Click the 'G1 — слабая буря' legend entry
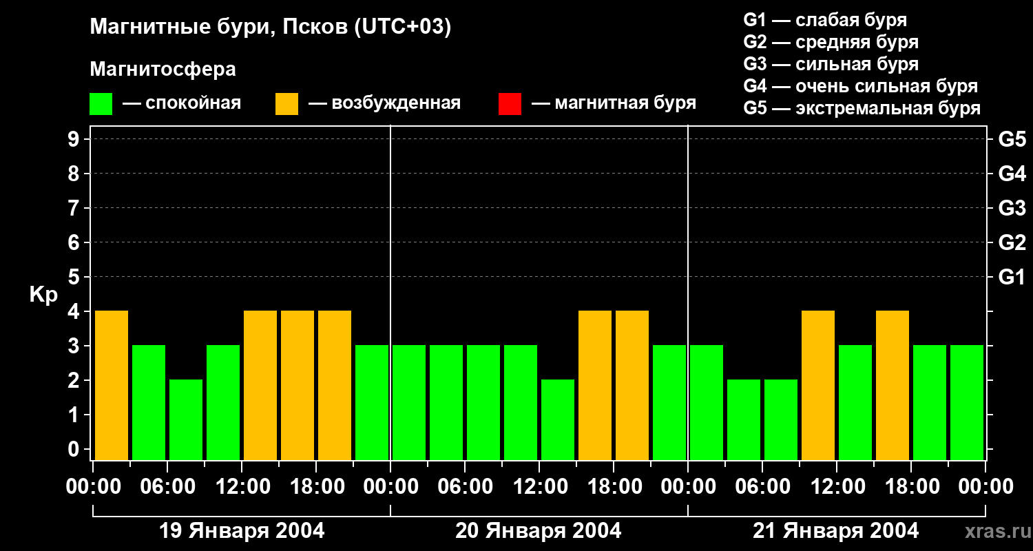 (825, 20)
